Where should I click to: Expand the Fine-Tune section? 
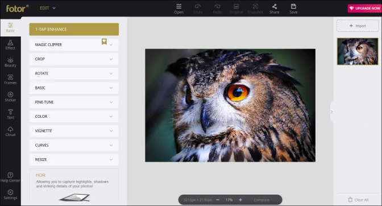(x=74, y=102)
